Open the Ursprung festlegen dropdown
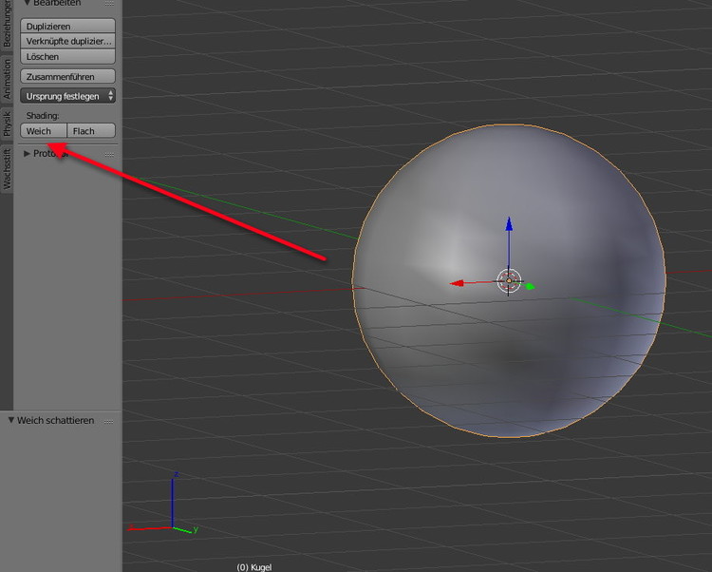 (x=67, y=95)
